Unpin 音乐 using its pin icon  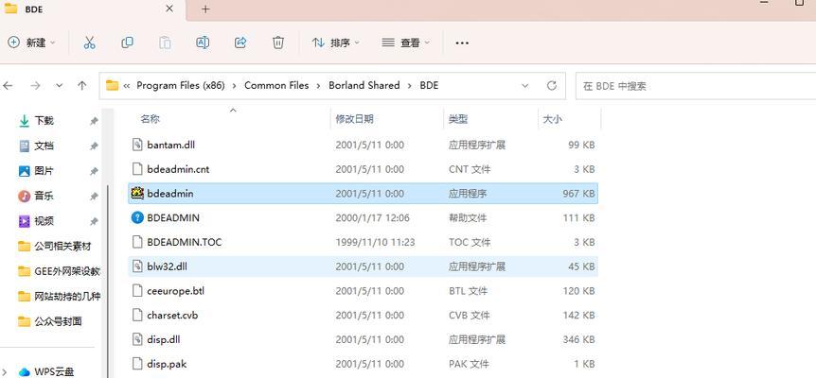tap(94, 197)
